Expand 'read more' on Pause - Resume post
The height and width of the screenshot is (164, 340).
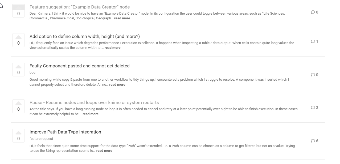(91, 114)
